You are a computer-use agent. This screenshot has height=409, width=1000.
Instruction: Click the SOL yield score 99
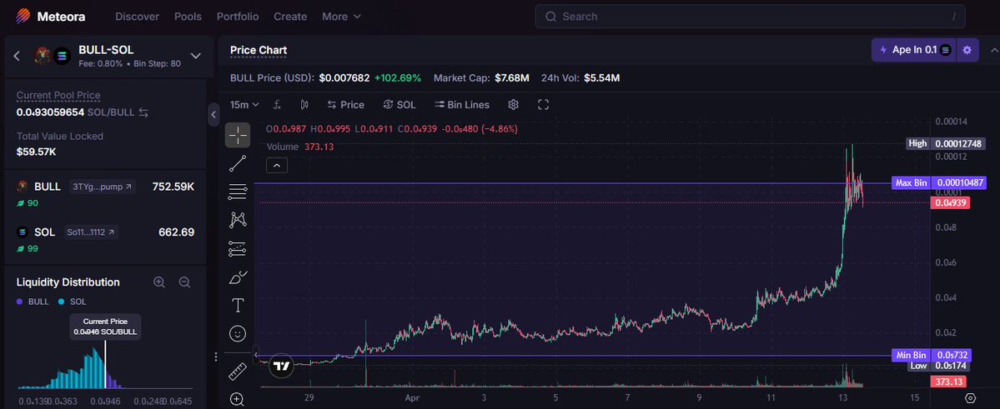coord(28,248)
